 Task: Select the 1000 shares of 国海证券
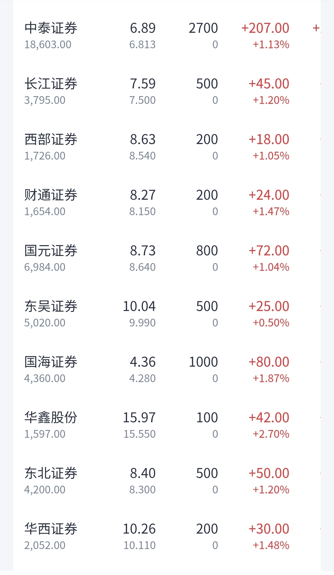point(203,362)
